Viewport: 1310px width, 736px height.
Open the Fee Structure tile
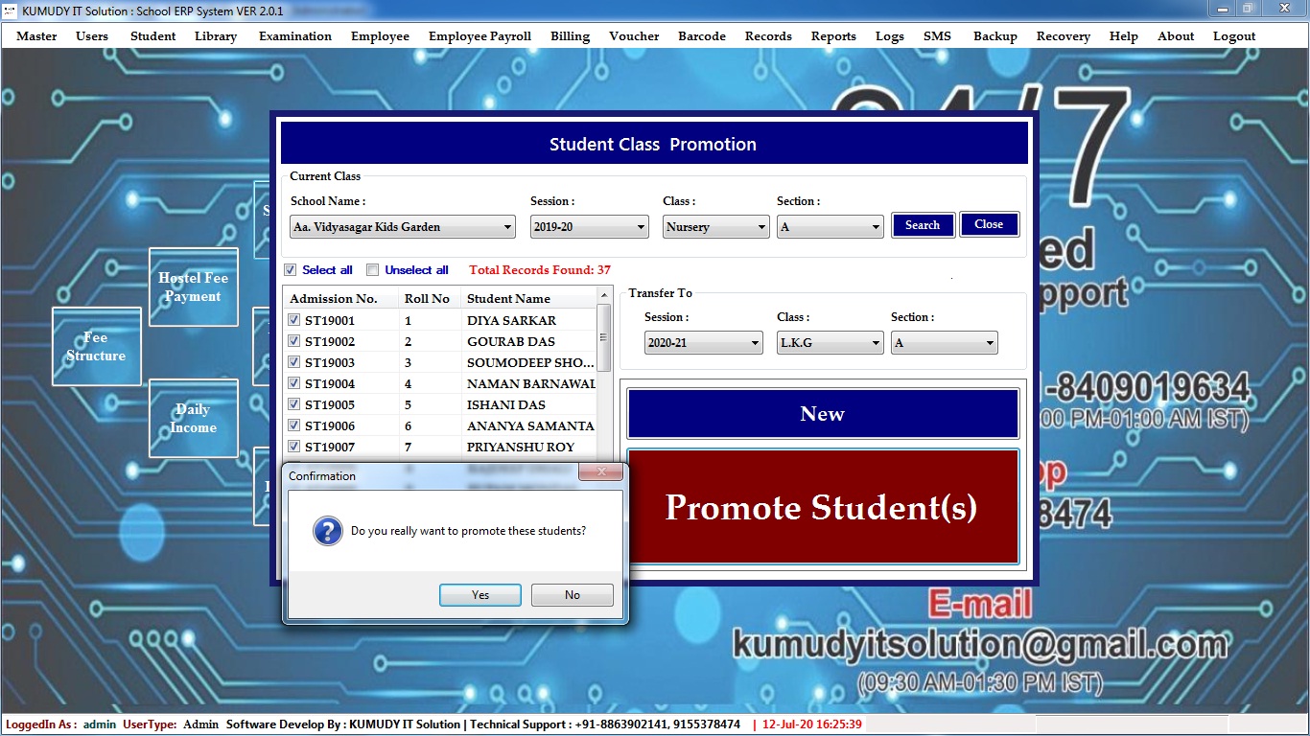(x=96, y=346)
